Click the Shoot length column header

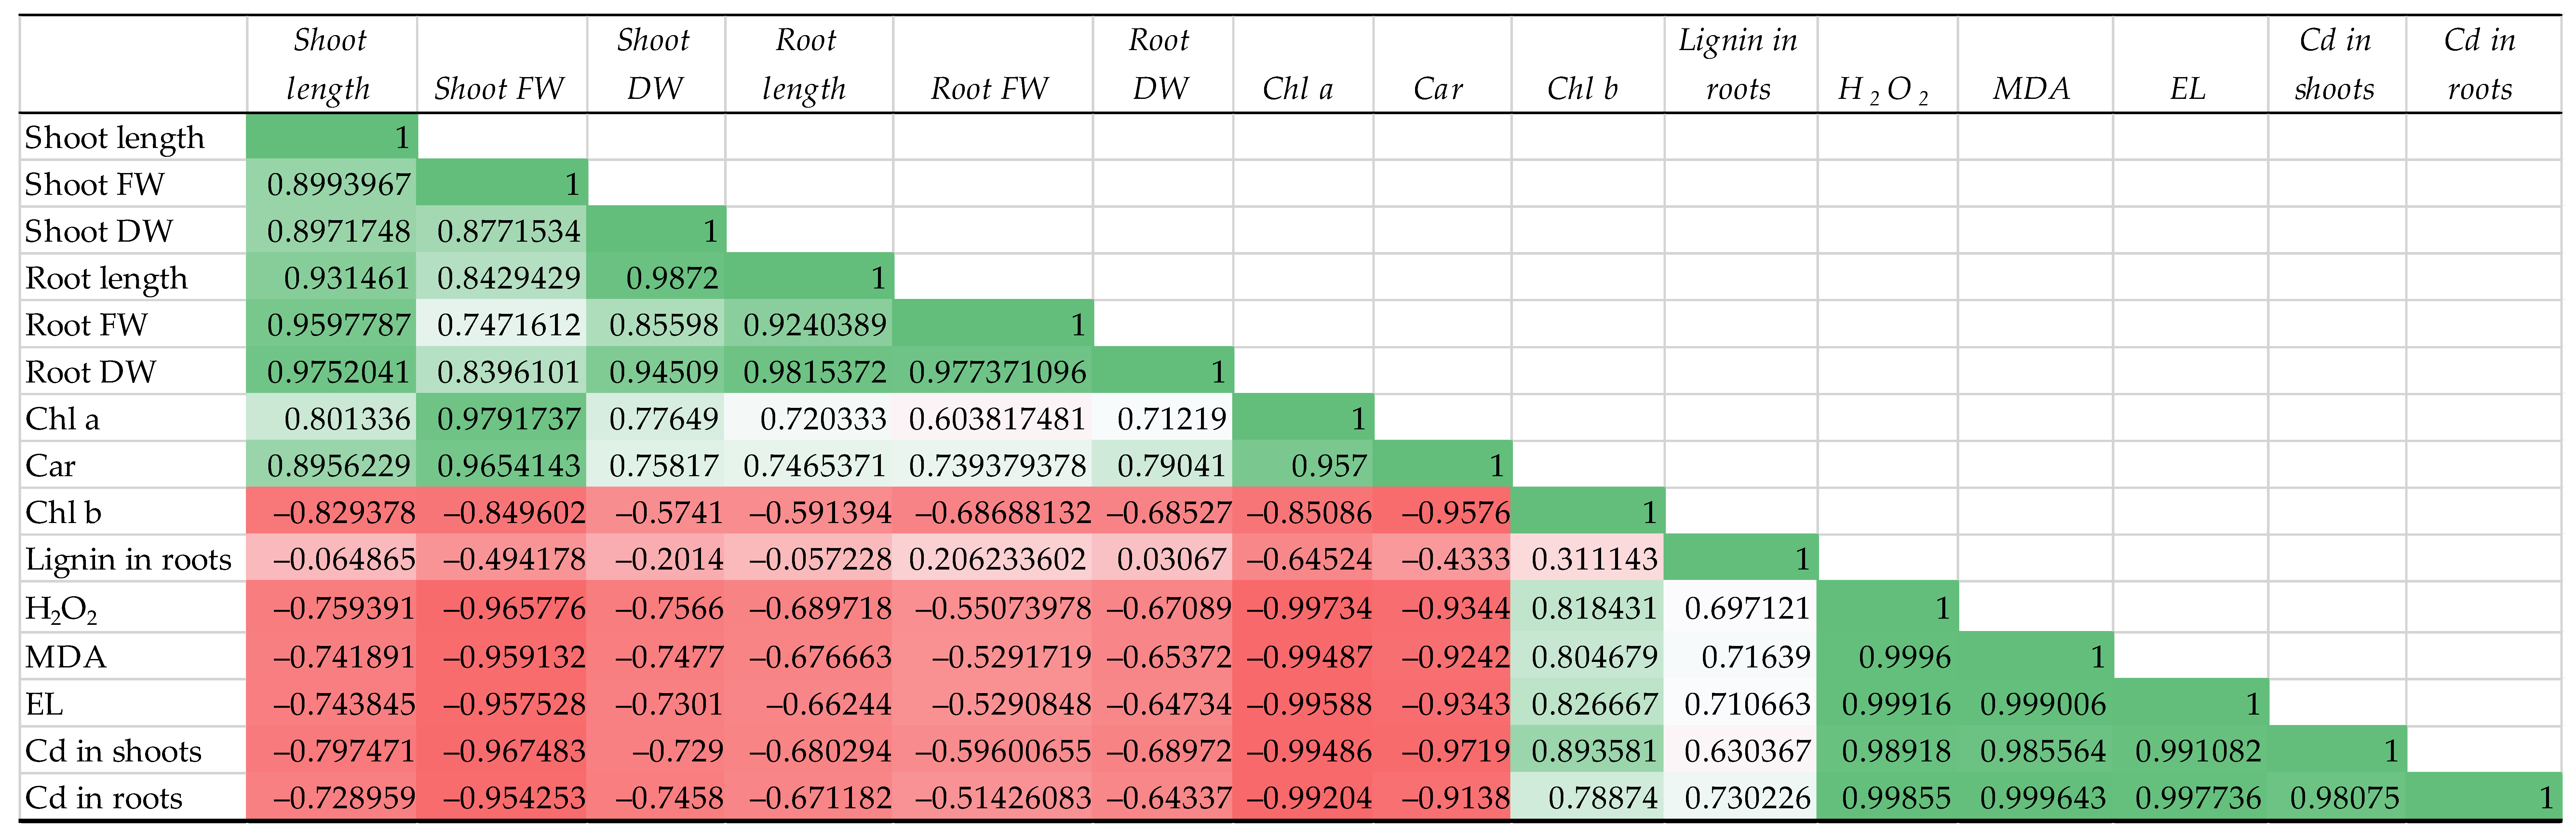click(330, 64)
